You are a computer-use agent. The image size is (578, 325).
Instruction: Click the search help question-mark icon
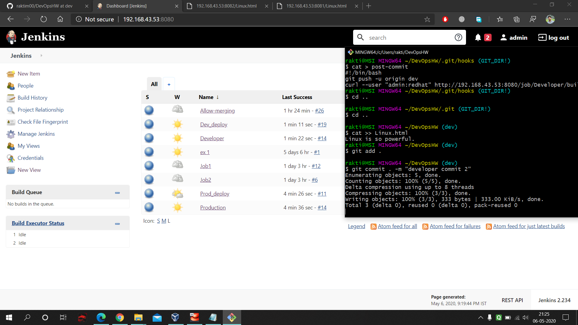tap(458, 37)
